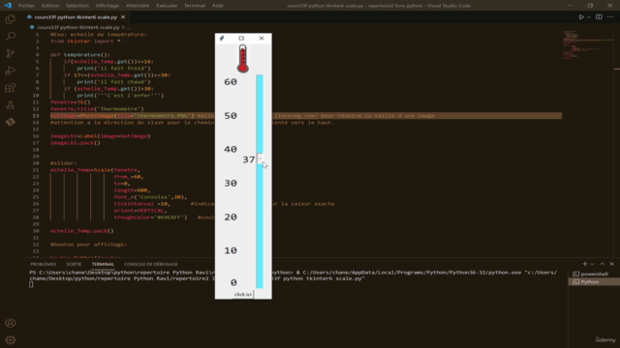620x348 pixels.
Task: Open the new terminal launch profile dropdown
Action: [x=592, y=264]
